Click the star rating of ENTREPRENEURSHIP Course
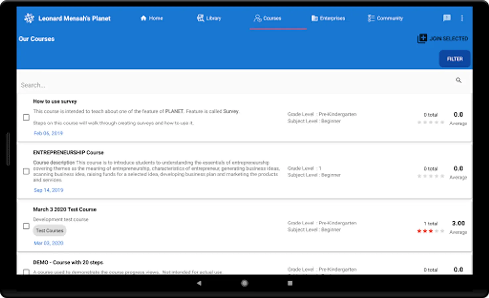The height and width of the screenshot is (298, 489). 430,176
